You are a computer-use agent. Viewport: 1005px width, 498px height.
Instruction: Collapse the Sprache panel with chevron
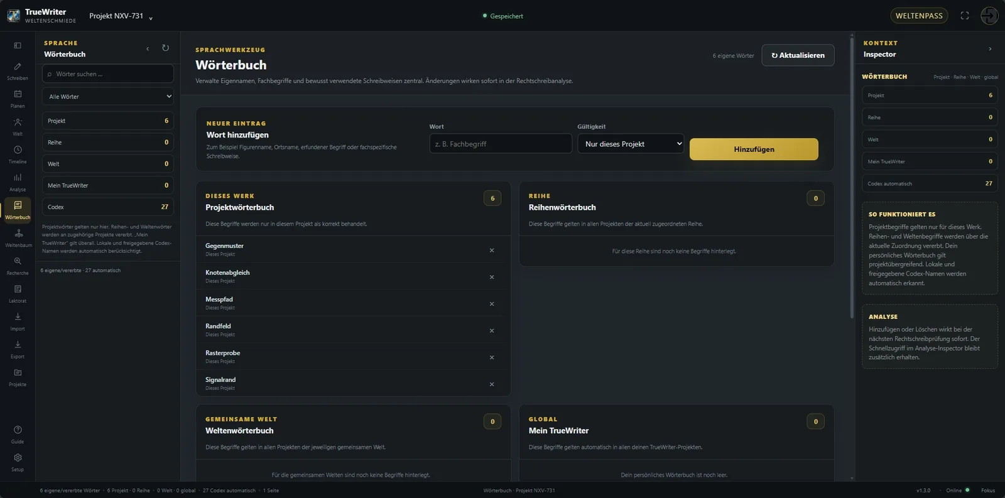(148, 48)
